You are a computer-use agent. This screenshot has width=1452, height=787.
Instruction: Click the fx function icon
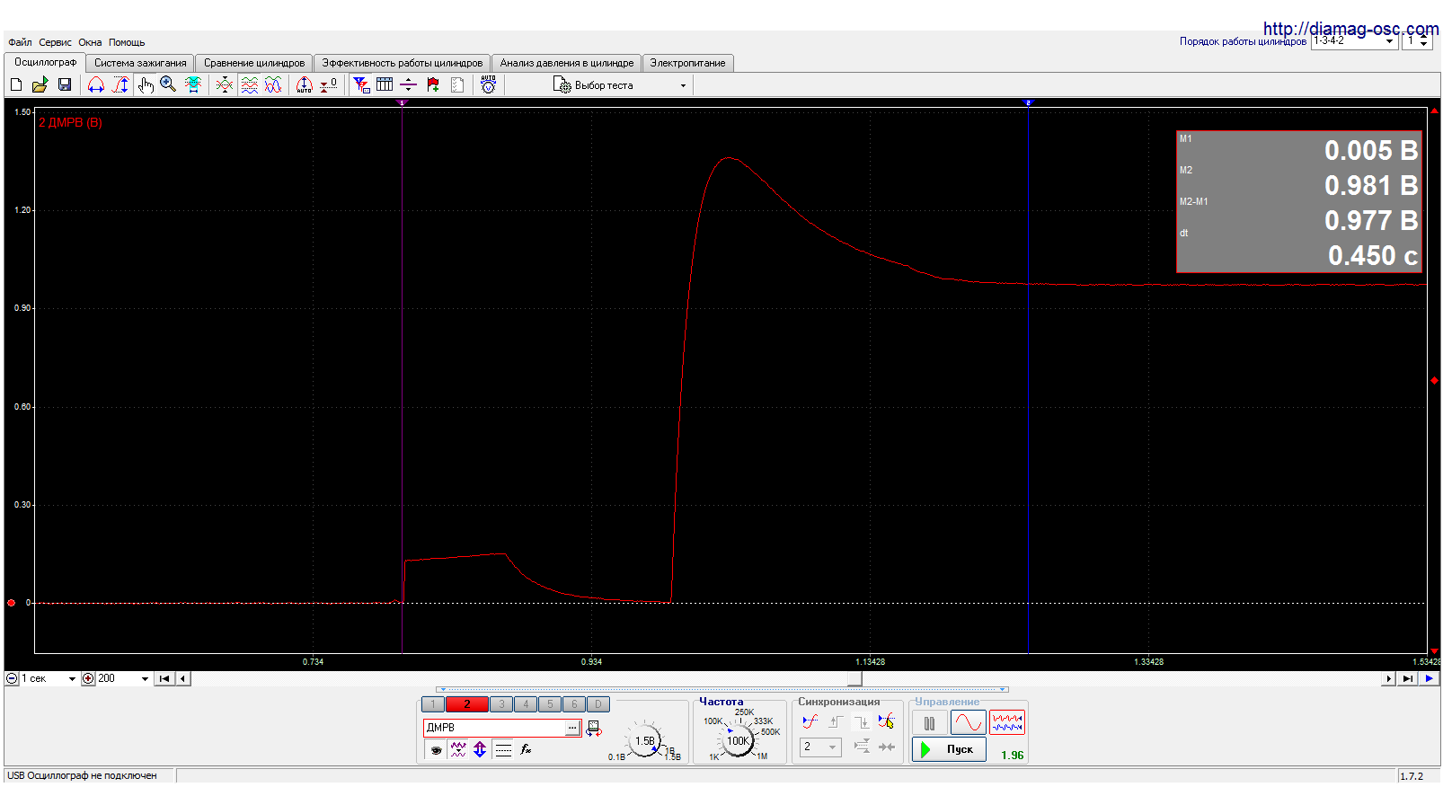point(526,749)
